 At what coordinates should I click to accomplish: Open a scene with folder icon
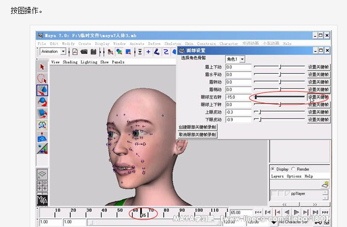point(84,52)
